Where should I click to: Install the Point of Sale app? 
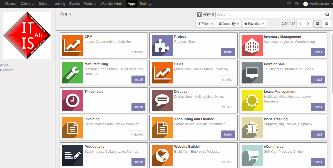click(318, 80)
